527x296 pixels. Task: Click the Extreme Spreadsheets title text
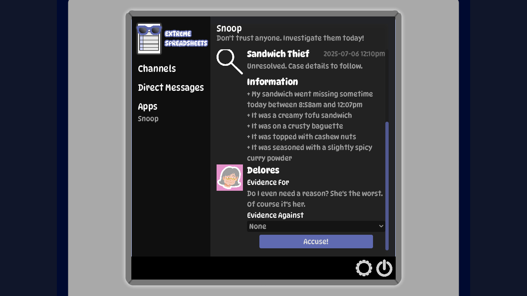click(x=186, y=39)
